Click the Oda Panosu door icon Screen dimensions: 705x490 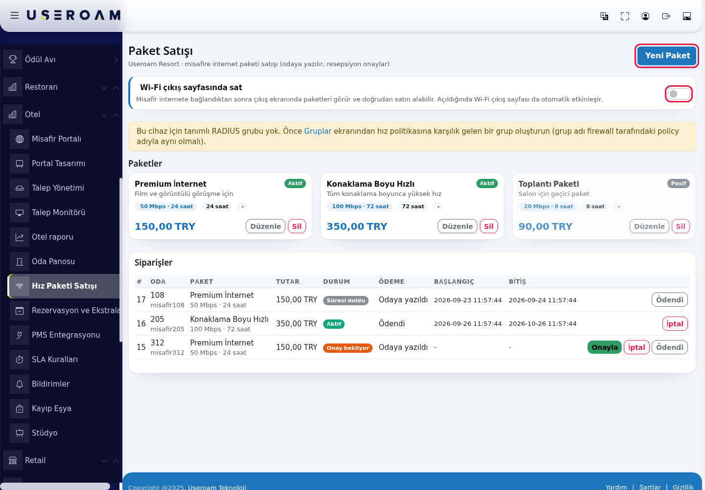20,262
